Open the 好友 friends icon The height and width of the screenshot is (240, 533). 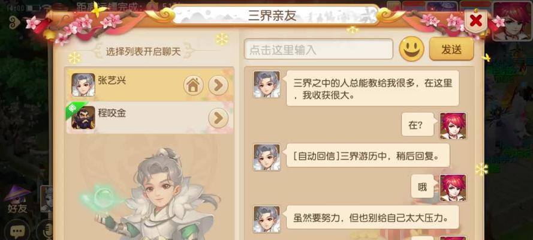click(x=17, y=200)
